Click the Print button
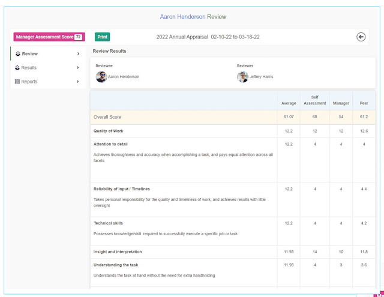The width and height of the screenshot is (384, 297). pos(103,37)
